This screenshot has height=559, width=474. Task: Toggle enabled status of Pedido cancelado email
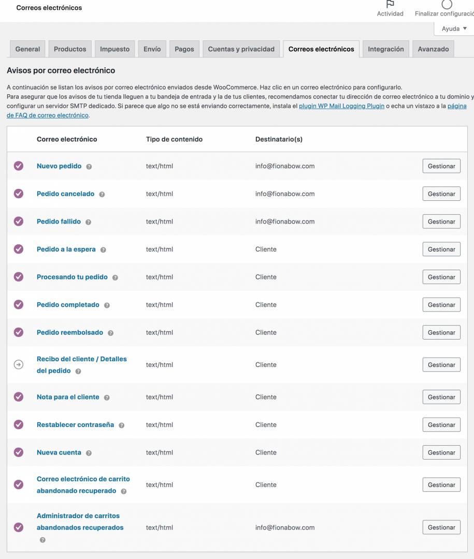point(19,194)
